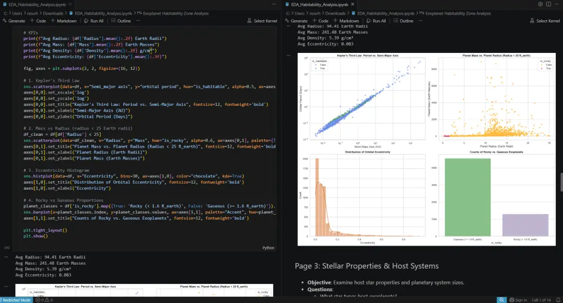Image resolution: width=563 pixels, height=303 pixels.
Task: Click the Restricted Mode status bar item
Action: (x=16, y=300)
